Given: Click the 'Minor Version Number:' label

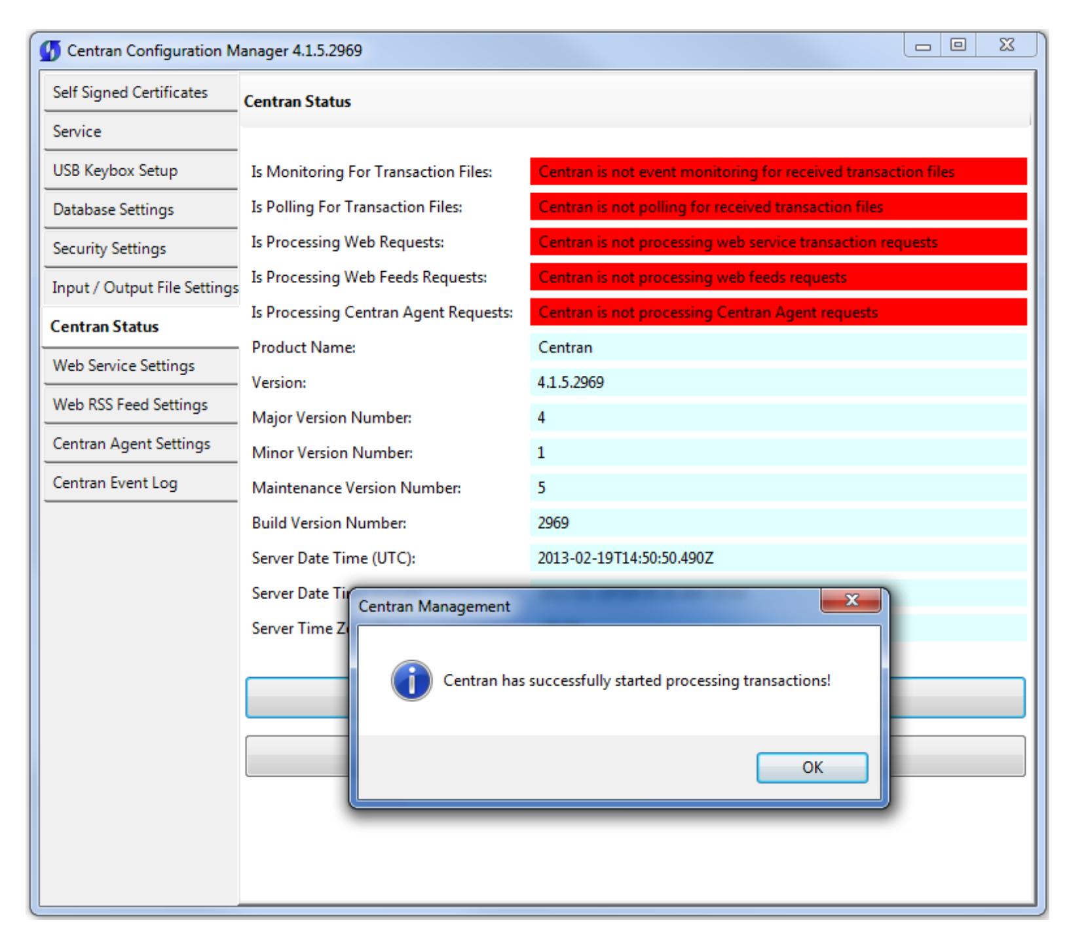Looking at the screenshot, I should click(332, 453).
